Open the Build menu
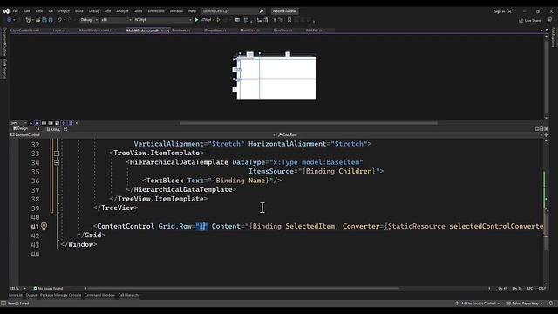558x314 pixels. pyautogui.click(x=79, y=11)
